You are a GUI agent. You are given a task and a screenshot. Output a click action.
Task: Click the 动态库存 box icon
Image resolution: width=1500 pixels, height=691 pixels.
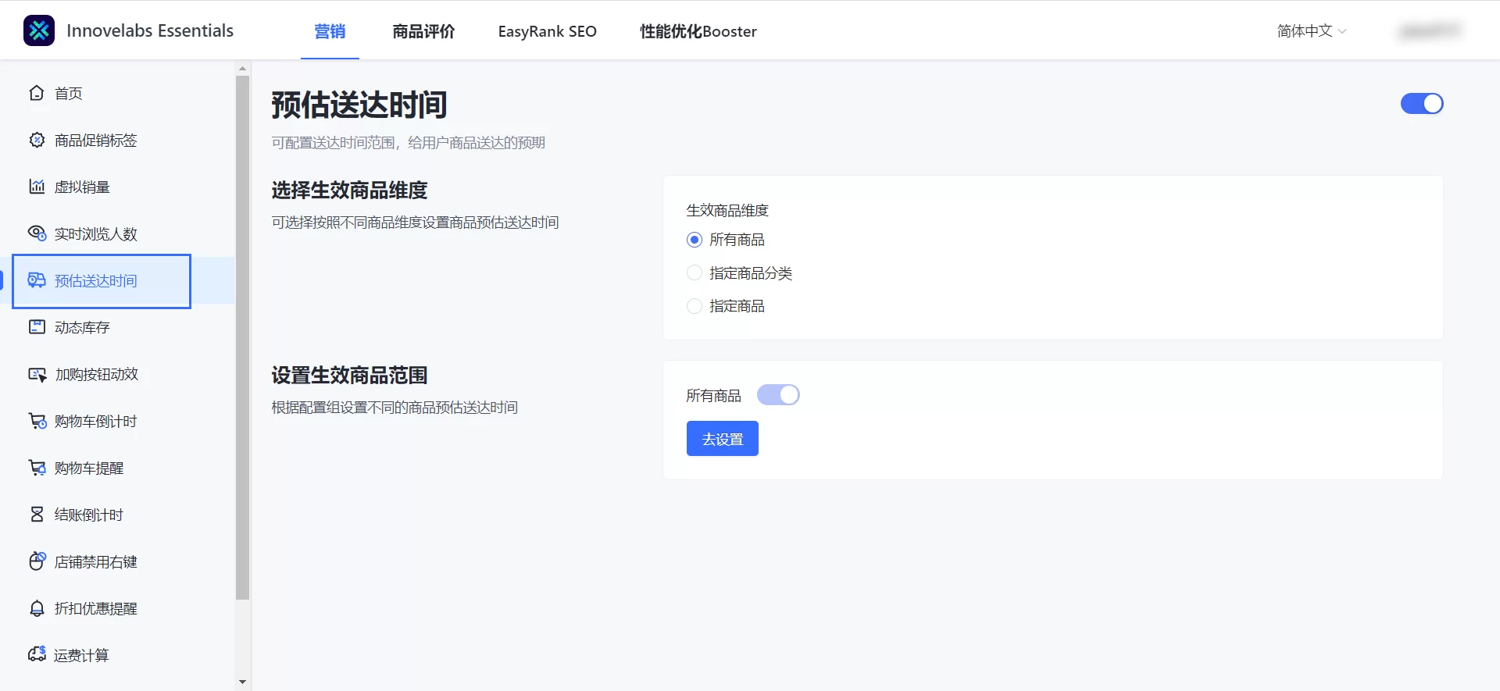tap(37, 327)
